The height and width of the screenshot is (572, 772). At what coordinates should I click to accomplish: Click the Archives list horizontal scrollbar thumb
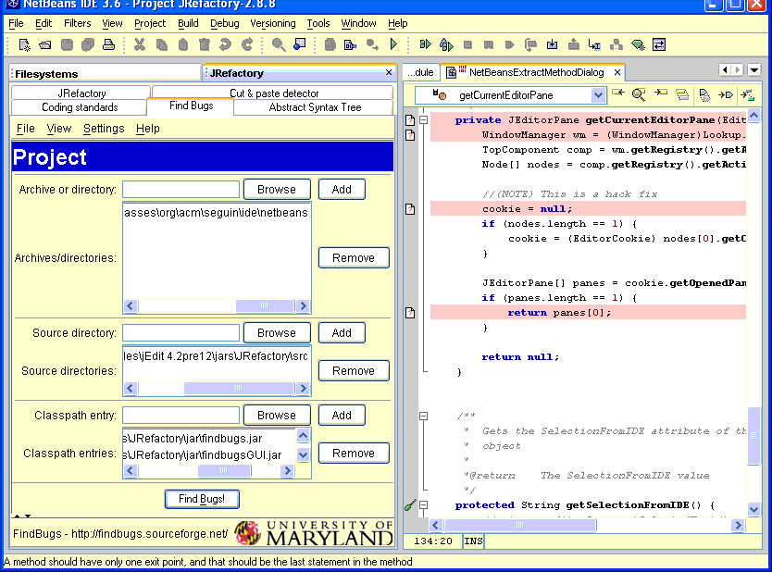[x=265, y=305]
